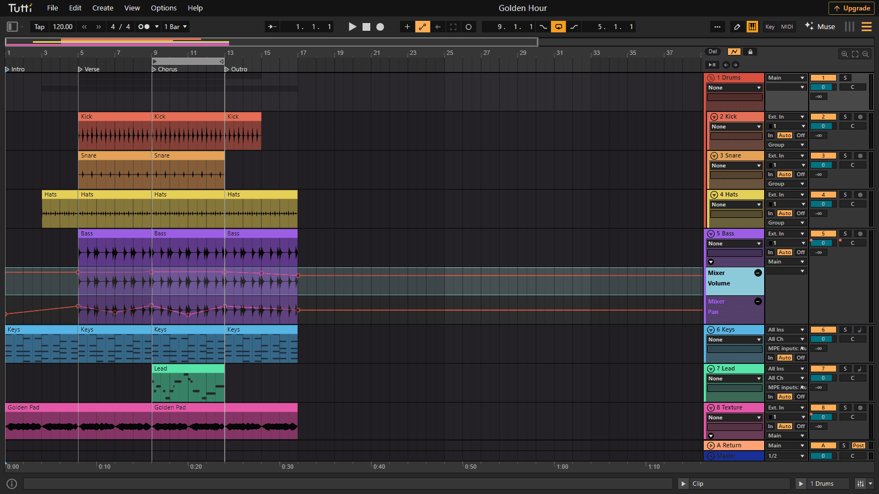
Task: Show the Session view vertical bars icon
Action: 849,26
